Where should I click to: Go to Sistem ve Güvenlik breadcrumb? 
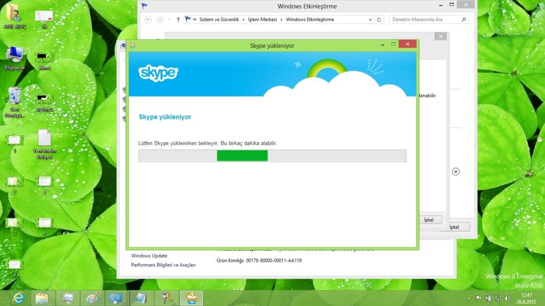pyautogui.click(x=221, y=20)
